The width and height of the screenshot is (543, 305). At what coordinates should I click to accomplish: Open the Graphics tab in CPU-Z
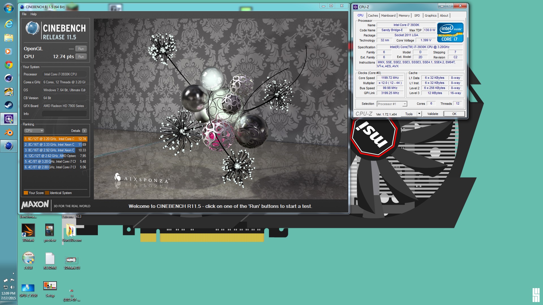pyautogui.click(x=430, y=16)
